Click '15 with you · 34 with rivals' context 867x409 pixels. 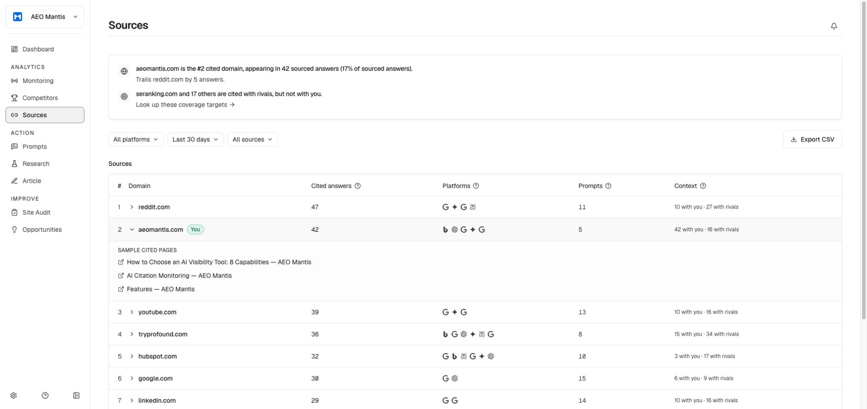706,334
